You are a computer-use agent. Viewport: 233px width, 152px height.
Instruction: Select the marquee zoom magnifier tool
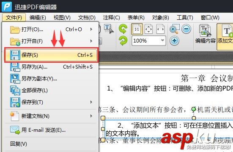click(x=175, y=29)
